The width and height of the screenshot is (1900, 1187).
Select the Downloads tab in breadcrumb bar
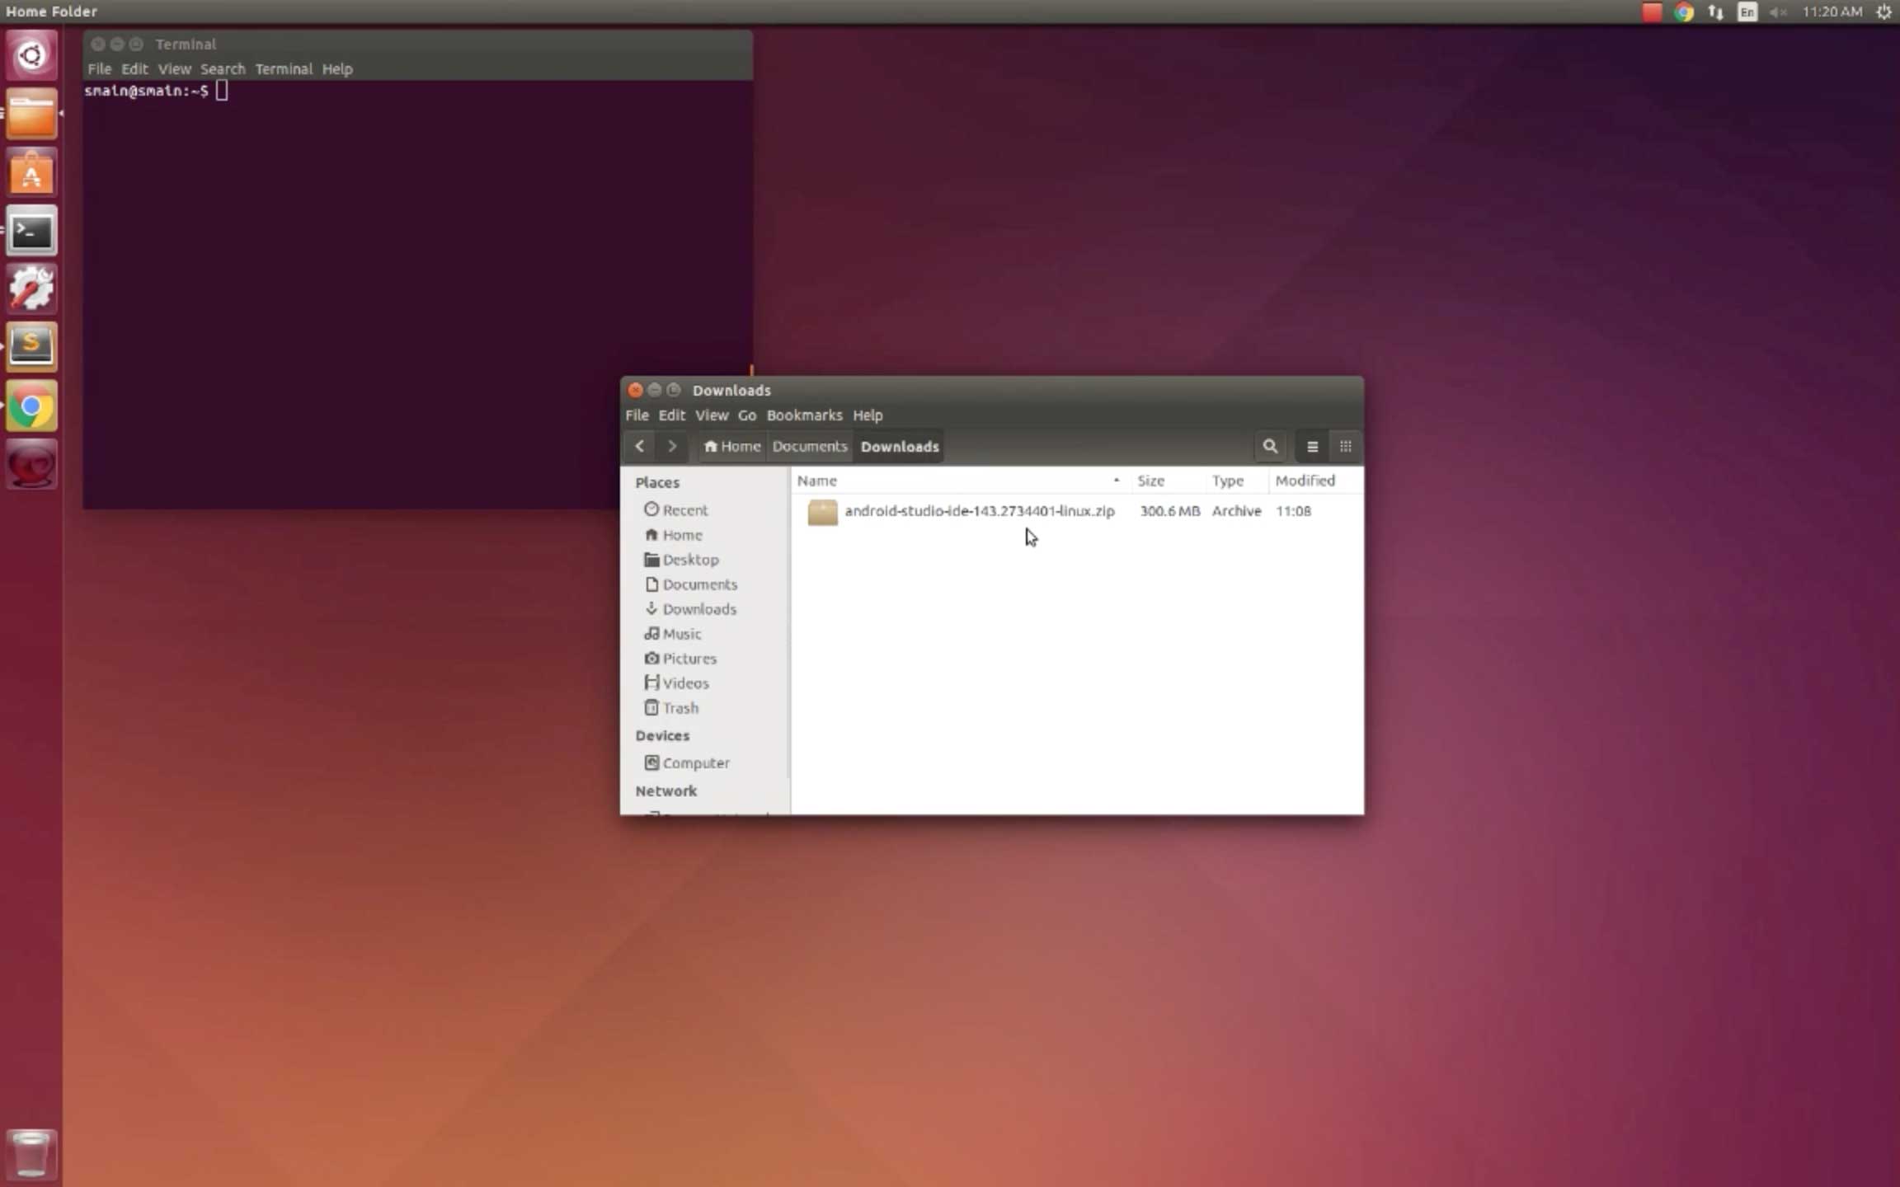899,446
